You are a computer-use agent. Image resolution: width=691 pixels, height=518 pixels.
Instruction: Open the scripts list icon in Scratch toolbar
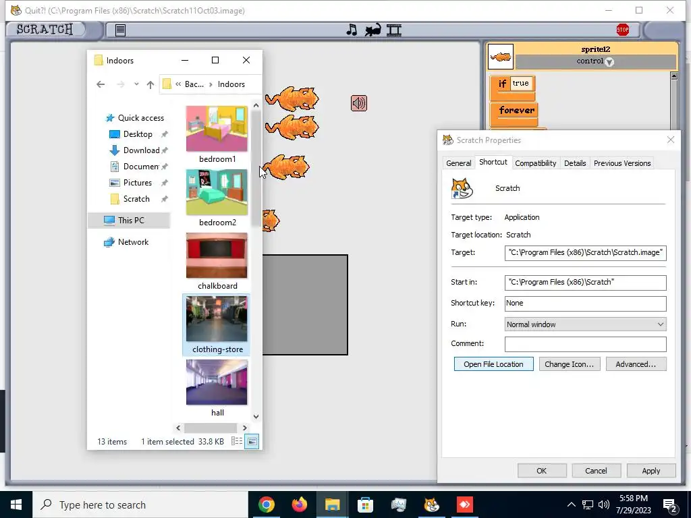(x=120, y=30)
